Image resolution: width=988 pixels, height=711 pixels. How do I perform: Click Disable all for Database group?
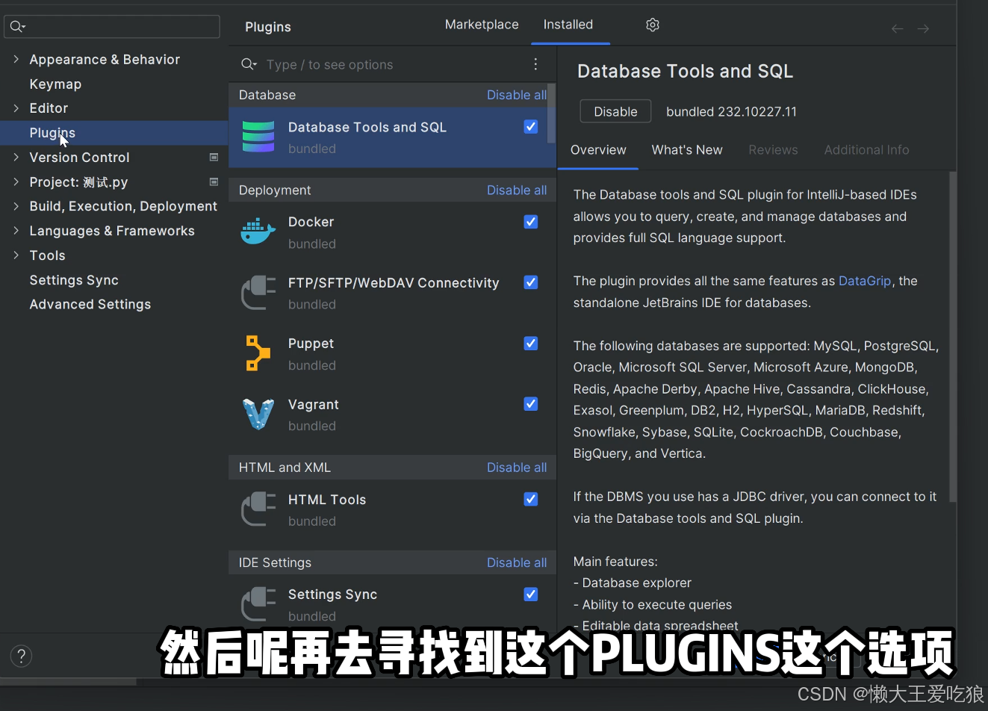click(x=517, y=95)
